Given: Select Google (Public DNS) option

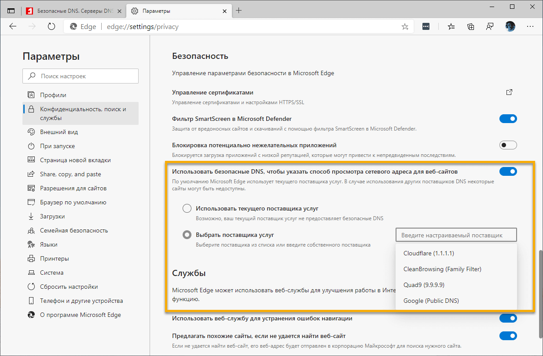Looking at the screenshot, I should pyautogui.click(x=431, y=301).
